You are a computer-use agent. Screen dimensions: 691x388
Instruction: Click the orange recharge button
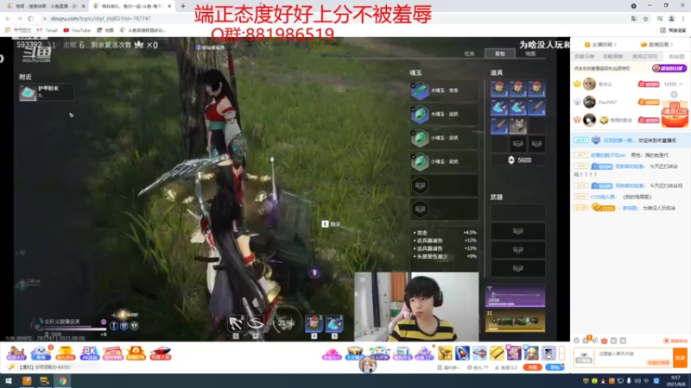[533, 367]
